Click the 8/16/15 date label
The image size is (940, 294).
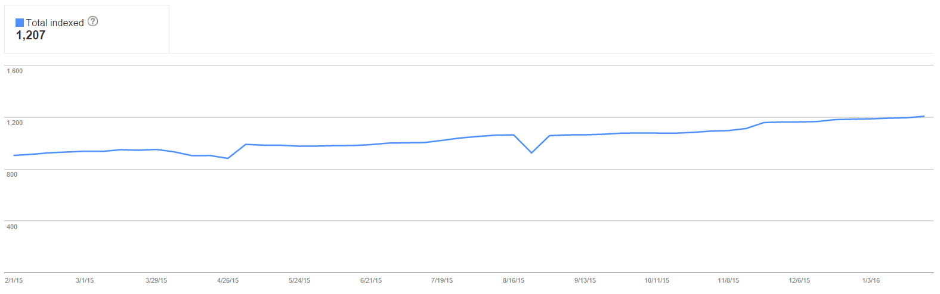[514, 280]
